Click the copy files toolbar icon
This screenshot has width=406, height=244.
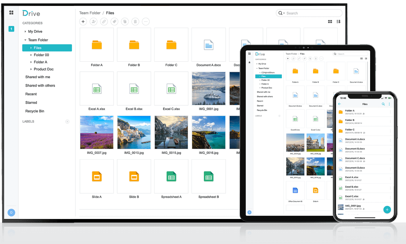pyautogui.click(x=125, y=22)
